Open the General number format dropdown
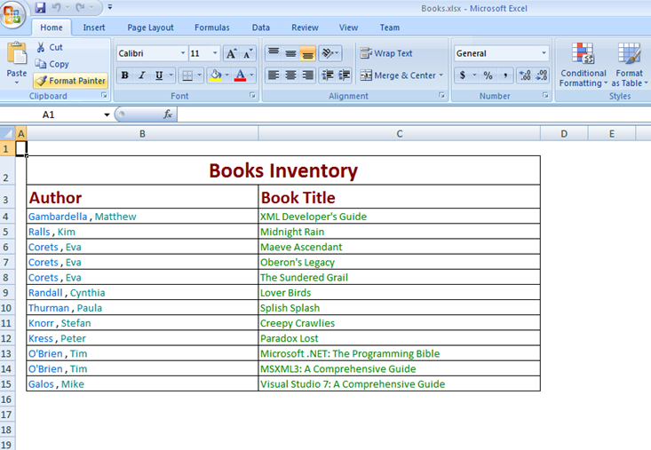The height and width of the screenshot is (450, 651). (544, 53)
